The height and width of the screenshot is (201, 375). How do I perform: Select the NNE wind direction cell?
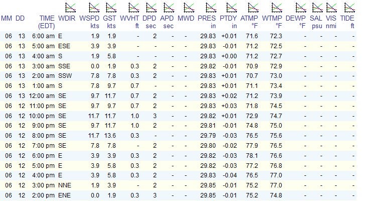pyautogui.click(x=65, y=185)
